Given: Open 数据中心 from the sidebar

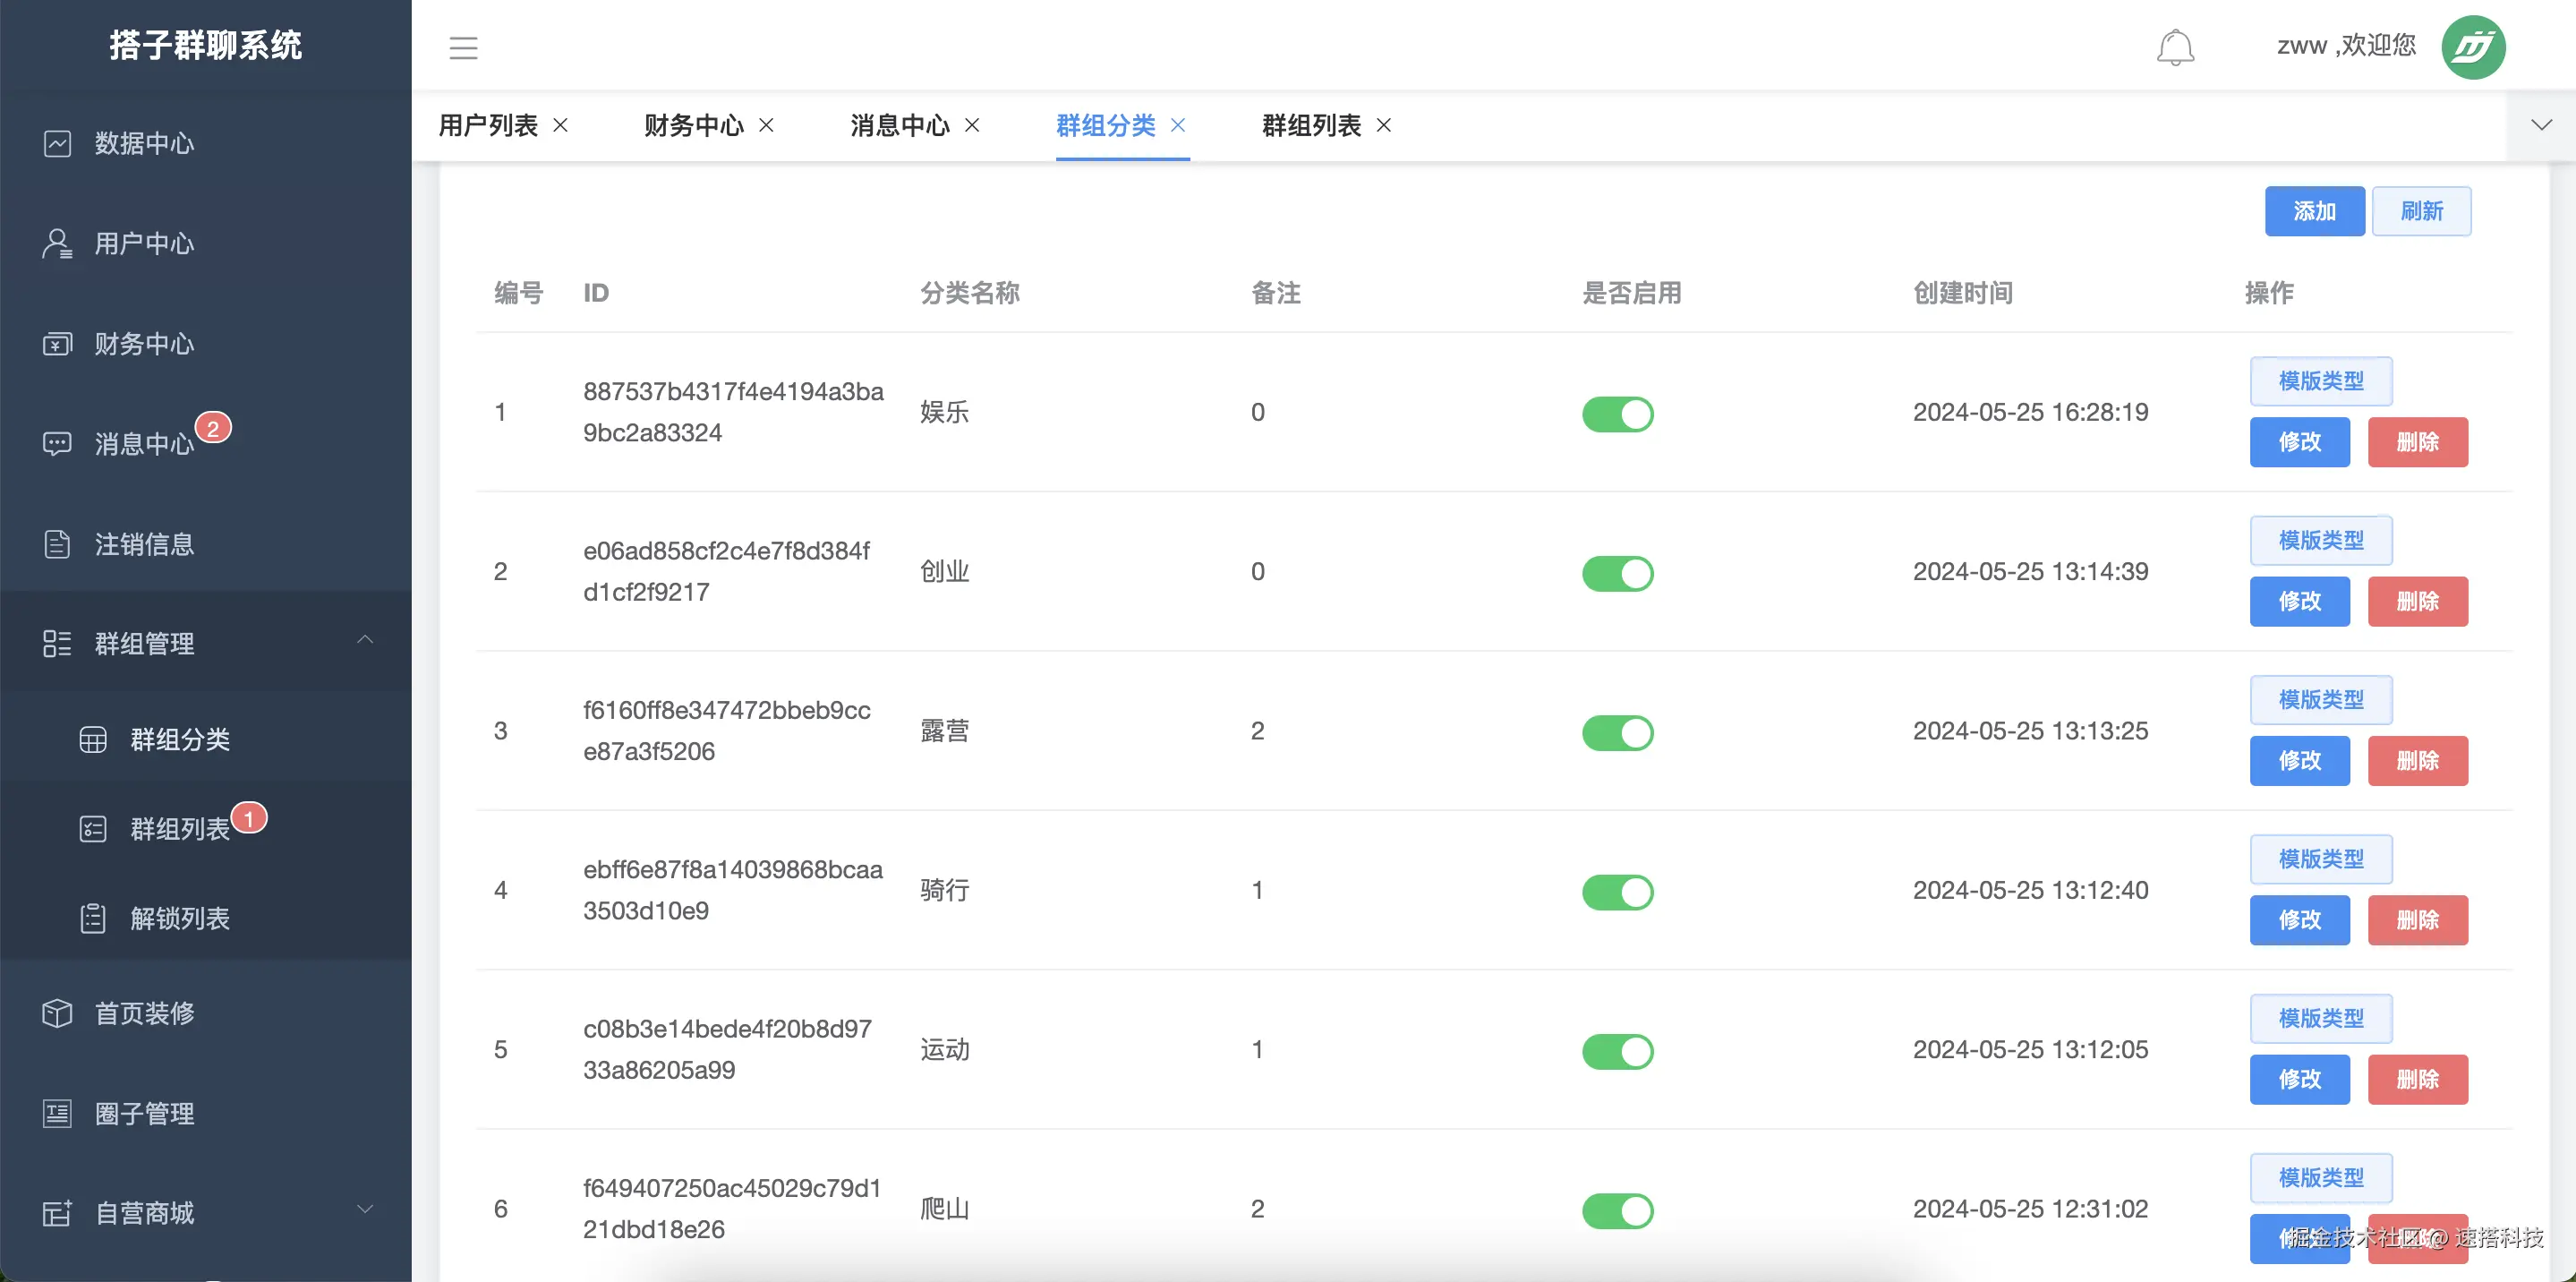Looking at the screenshot, I should [x=144, y=143].
